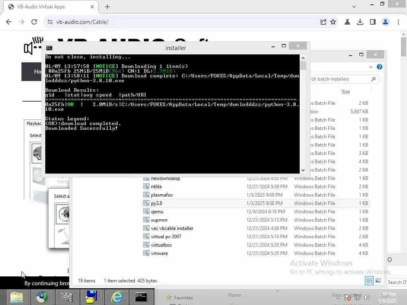The width and height of the screenshot is (407, 305).
Task: Click the address bar URL vb-audio.com/Cable/
Action: click(x=82, y=22)
